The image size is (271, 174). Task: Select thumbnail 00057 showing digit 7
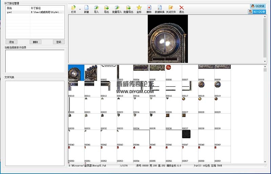[190, 154]
